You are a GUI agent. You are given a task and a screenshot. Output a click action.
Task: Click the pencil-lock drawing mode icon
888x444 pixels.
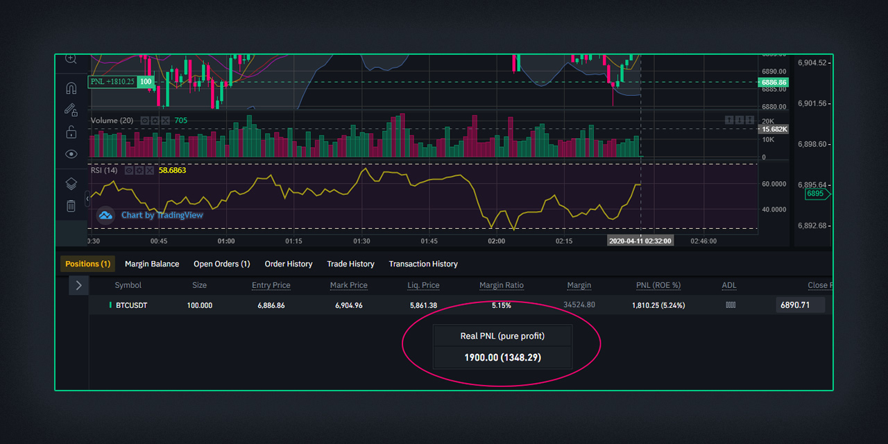71,110
